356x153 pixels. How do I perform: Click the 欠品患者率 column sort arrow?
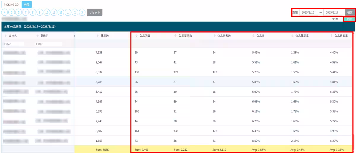tap(331, 36)
